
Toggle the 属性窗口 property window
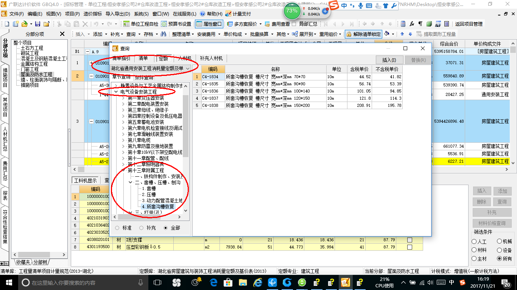[x=209, y=24]
